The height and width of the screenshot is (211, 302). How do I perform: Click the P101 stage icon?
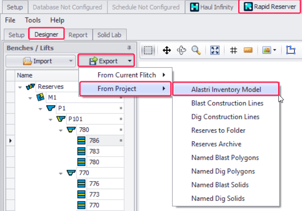point(61,119)
